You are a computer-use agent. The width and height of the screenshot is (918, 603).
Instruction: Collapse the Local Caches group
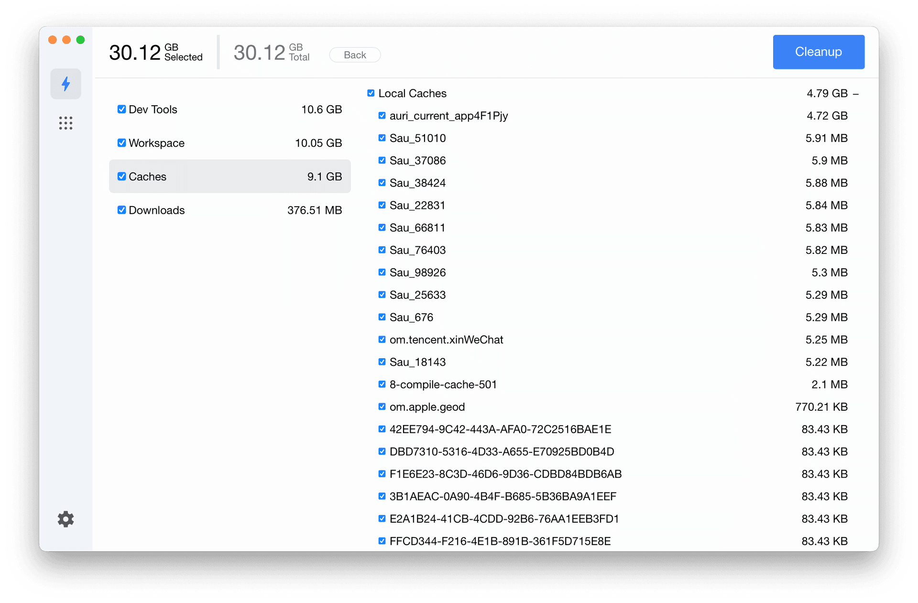(856, 94)
